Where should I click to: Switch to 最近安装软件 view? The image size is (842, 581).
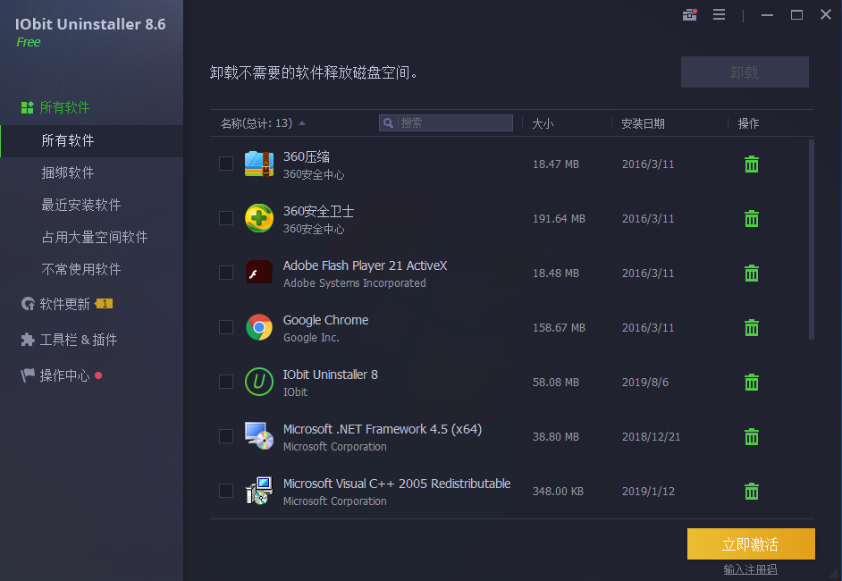81,205
